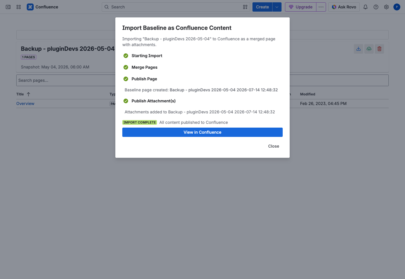Click the IMPORT COMPLETE badge

[139, 122]
